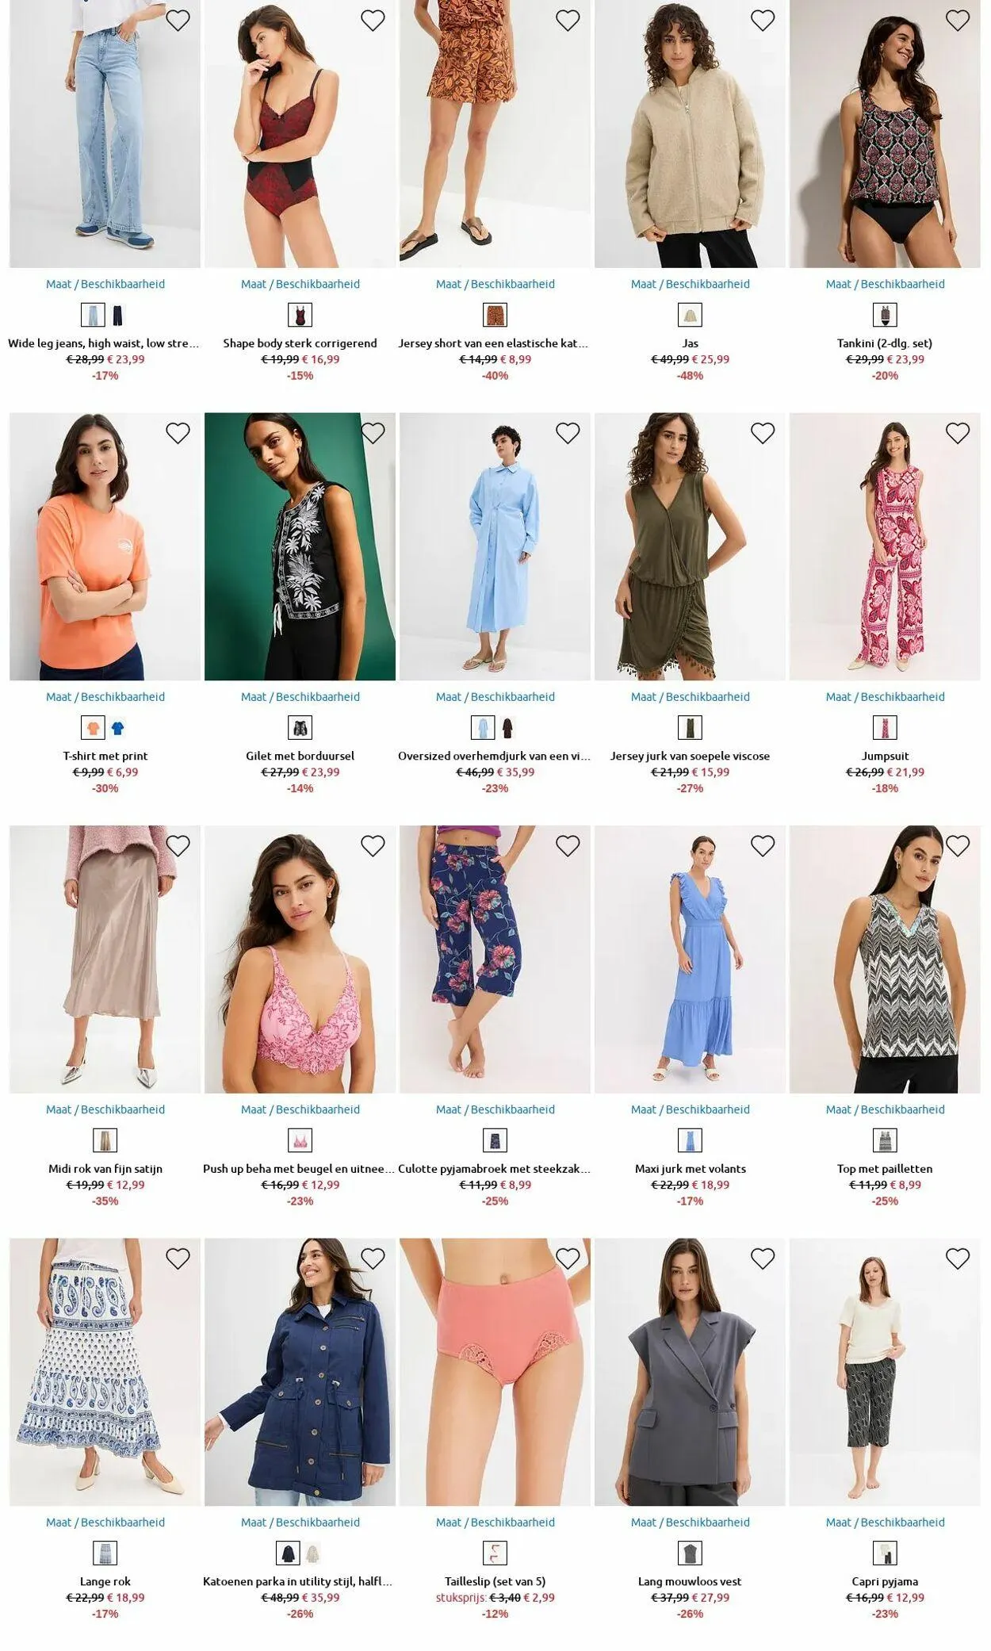
Task: Select dark navy swatch for Wide leg jeans
Action: point(118,316)
